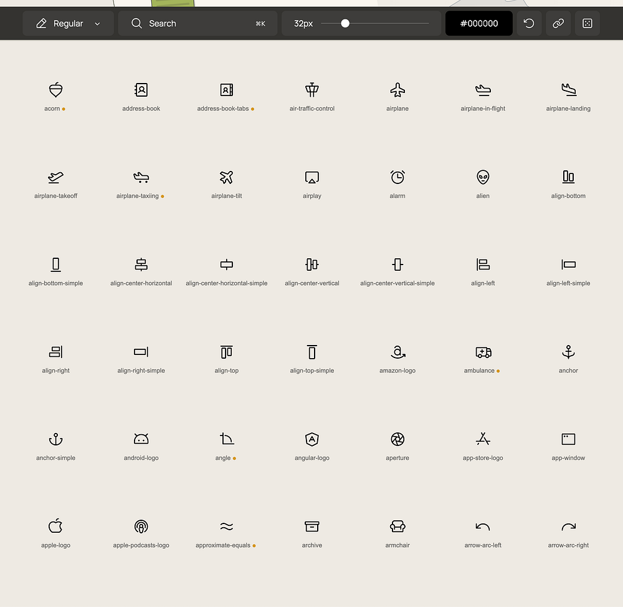
Task: Choose the airplane-tilt icon
Action: [227, 177]
